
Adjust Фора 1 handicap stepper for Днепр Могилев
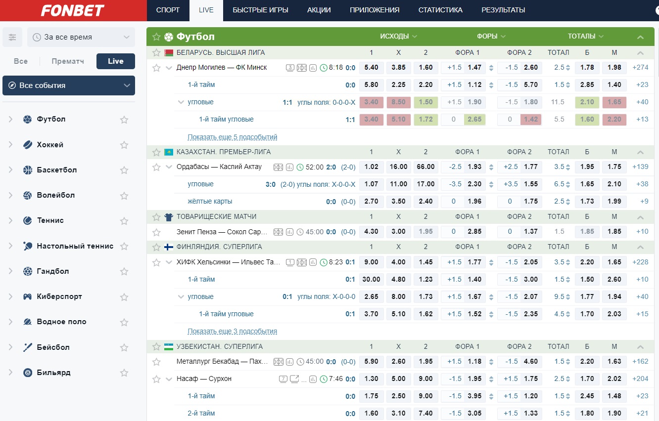[491, 68]
